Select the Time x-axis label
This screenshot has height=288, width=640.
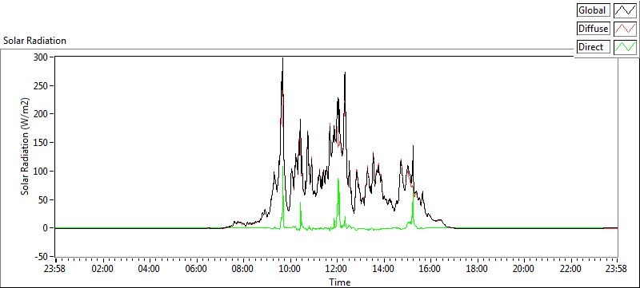click(x=339, y=282)
